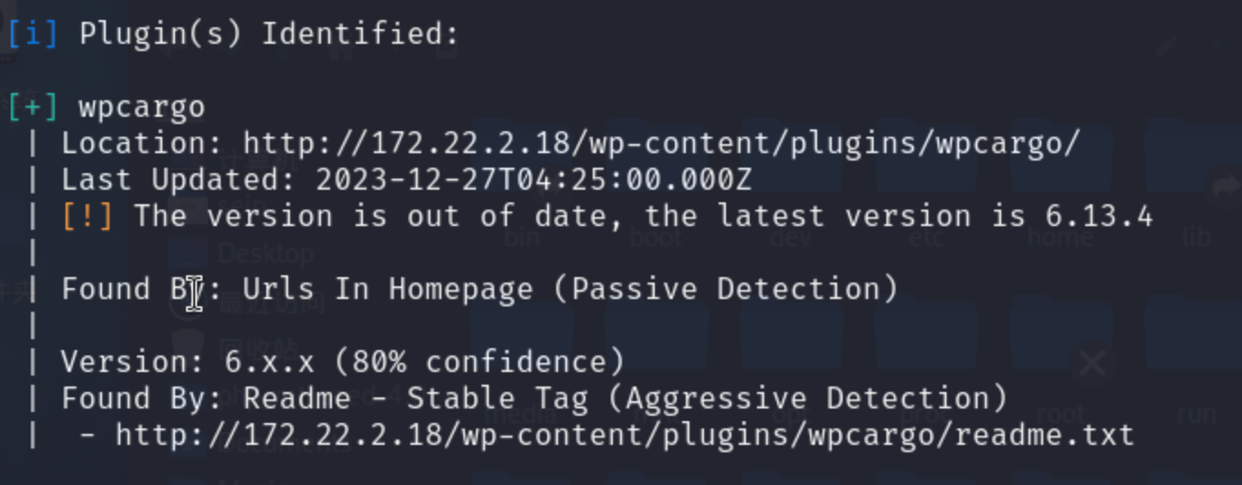The height and width of the screenshot is (485, 1242).
Task: Click the '(80% confidence)' text
Action: (x=479, y=362)
